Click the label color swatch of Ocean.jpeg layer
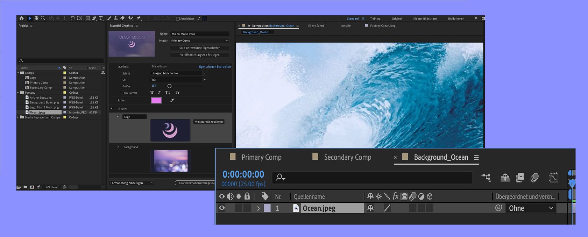This screenshot has height=237, width=588. coord(267,208)
